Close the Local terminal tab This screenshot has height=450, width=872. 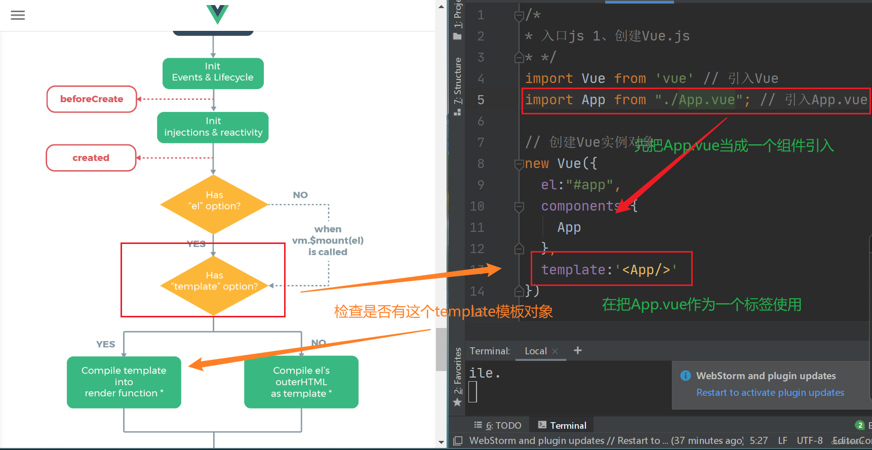point(555,351)
